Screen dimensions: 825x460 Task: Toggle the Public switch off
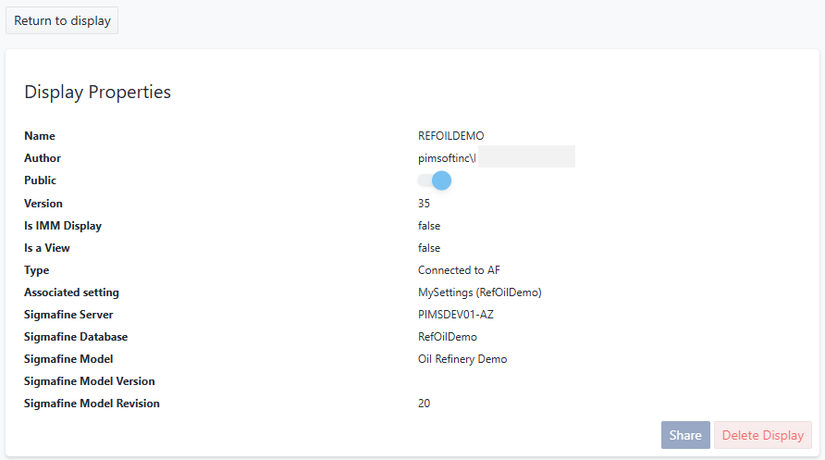coord(435,180)
